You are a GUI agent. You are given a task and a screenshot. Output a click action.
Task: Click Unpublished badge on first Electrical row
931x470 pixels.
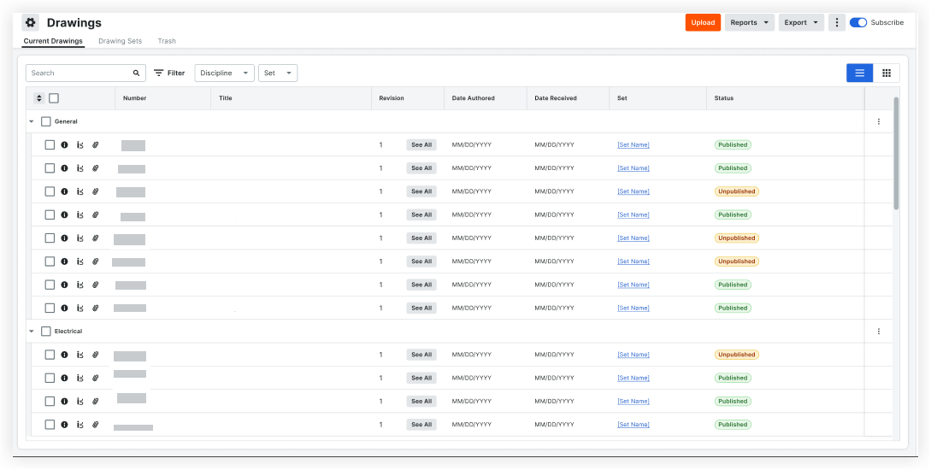point(736,355)
